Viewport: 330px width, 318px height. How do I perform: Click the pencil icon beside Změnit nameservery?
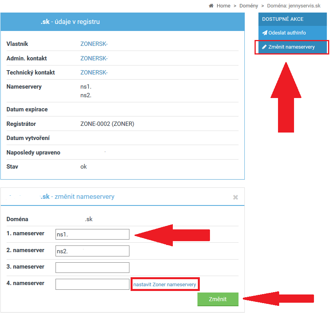[x=265, y=47]
